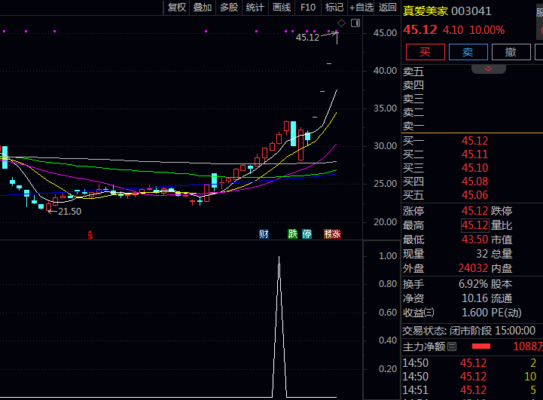Image resolution: width=543 pixels, height=400 pixels.
Task: Click the blue 卖 sell button
Action: pyautogui.click(x=468, y=51)
